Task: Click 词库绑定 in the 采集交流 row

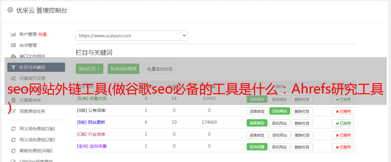Action: tap(257, 99)
